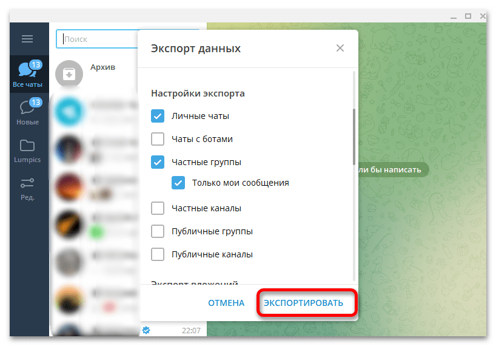This screenshot has width=496, height=346.
Task: Click the export dialog scrollbar
Action: [x=354, y=137]
